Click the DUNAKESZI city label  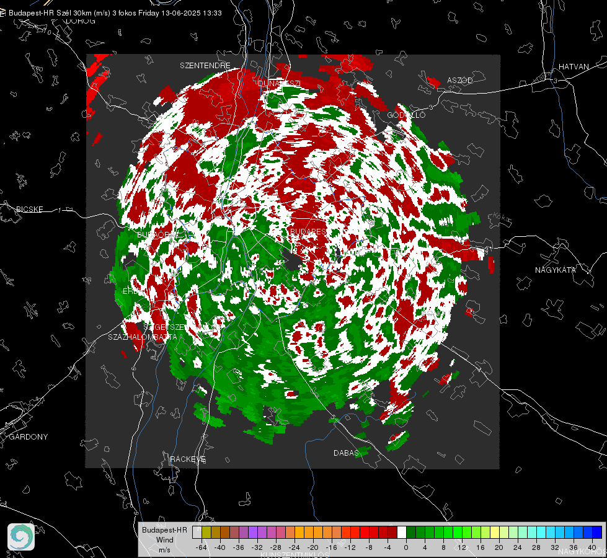(279, 83)
